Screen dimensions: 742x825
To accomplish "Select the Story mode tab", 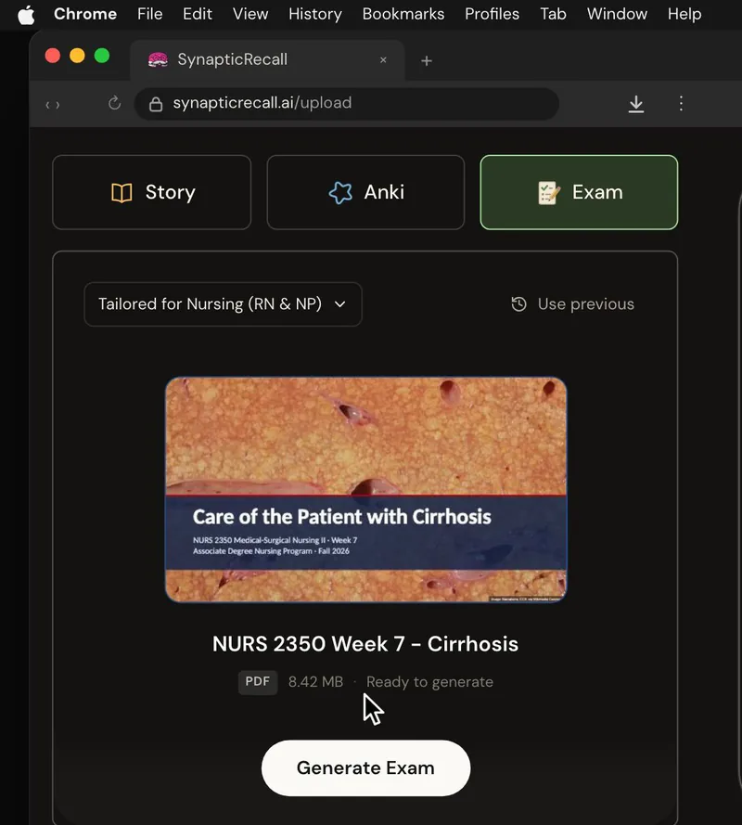I will pos(152,192).
